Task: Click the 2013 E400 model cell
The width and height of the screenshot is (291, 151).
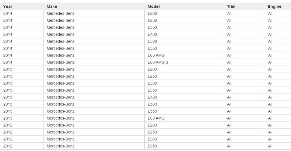Action: pos(152,97)
